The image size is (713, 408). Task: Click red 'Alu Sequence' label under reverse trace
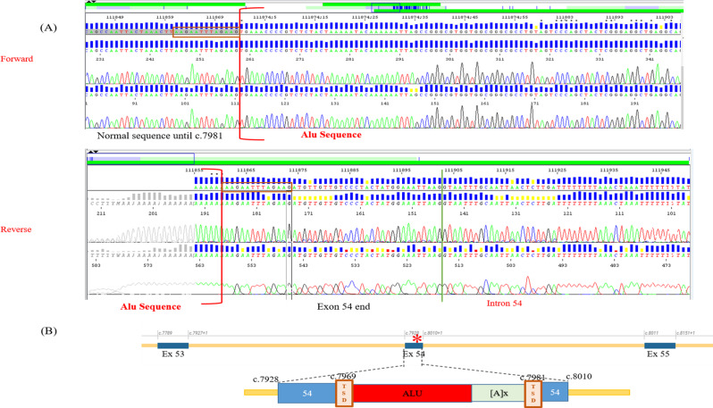click(x=150, y=307)
